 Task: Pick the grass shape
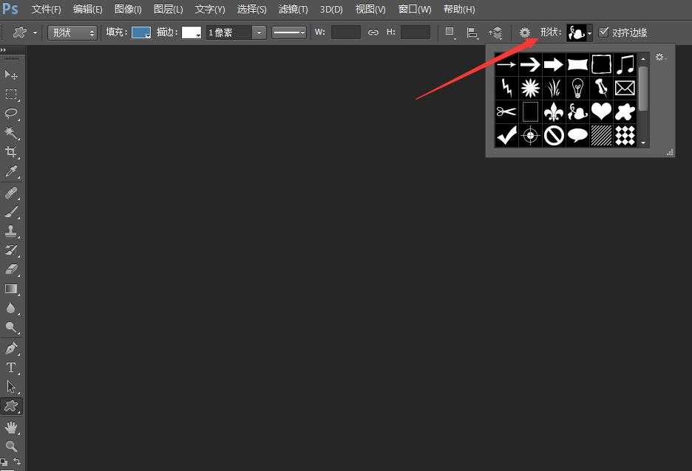coord(554,88)
